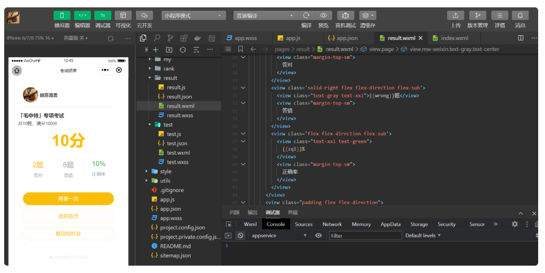This screenshot has height=273, width=545.
Task: Refresh the simulator
Action: [111, 38]
